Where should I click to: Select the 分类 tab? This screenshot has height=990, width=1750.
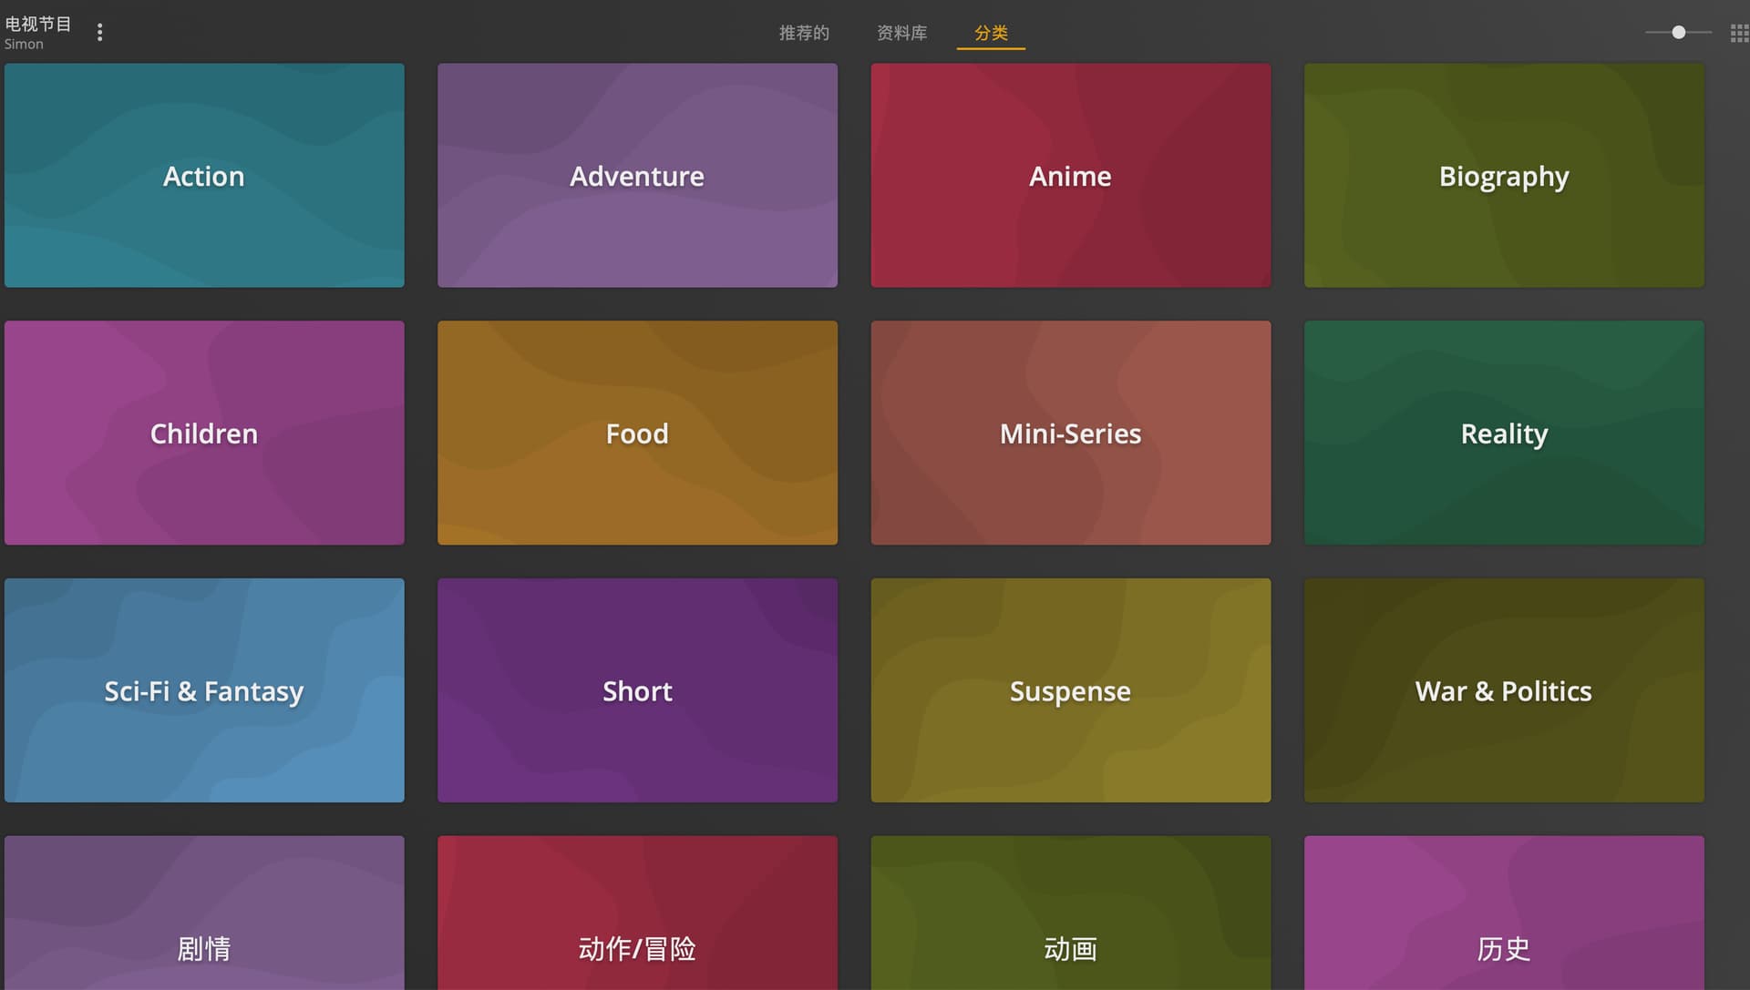click(x=991, y=33)
